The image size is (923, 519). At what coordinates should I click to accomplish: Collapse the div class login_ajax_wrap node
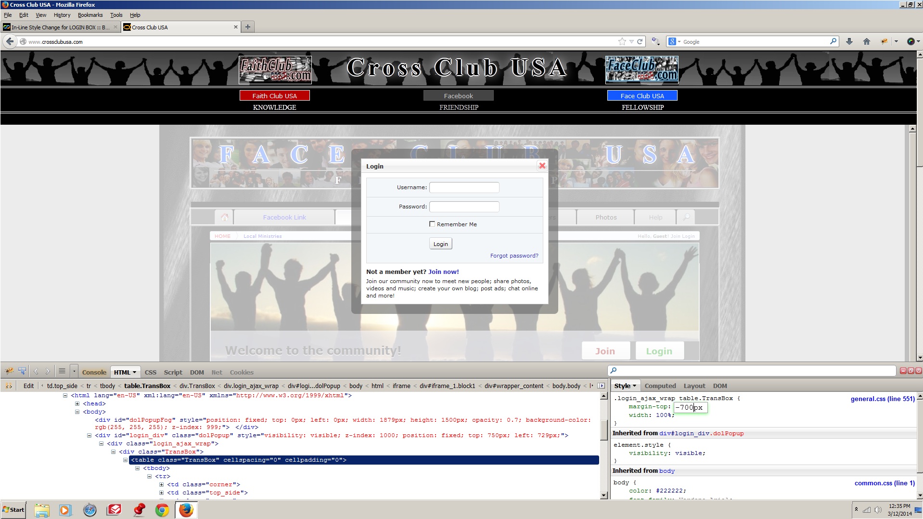coord(101,443)
